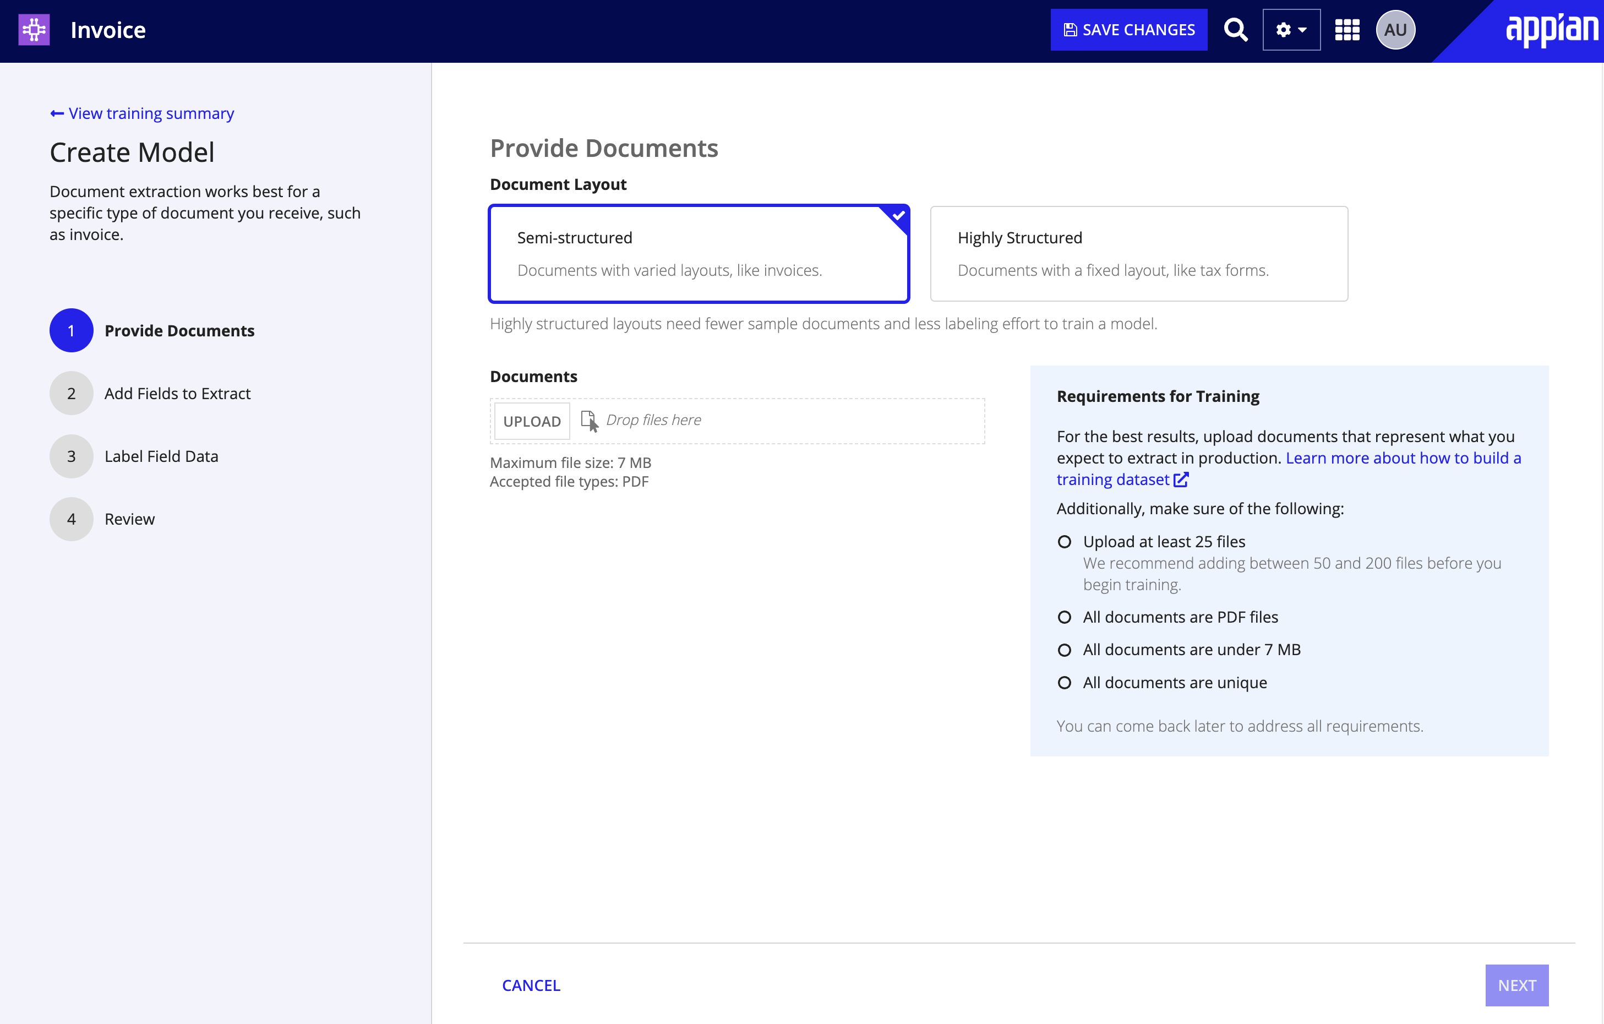
Task: Click Cancel at the bottom
Action: point(531,985)
